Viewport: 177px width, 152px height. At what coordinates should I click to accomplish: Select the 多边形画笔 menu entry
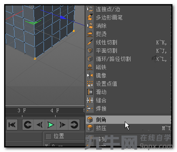point(129,17)
